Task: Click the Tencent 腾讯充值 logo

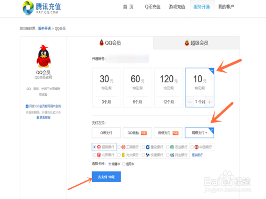Action: pos(41,7)
